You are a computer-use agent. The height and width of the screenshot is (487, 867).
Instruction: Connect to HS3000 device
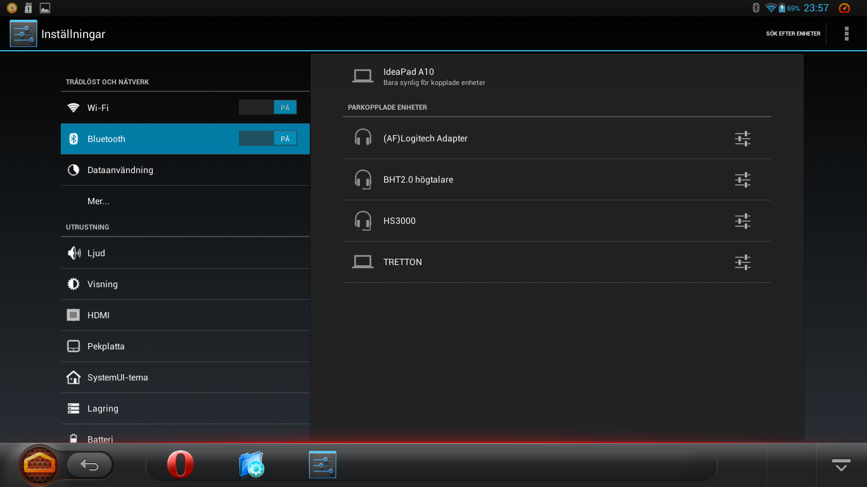coord(534,221)
